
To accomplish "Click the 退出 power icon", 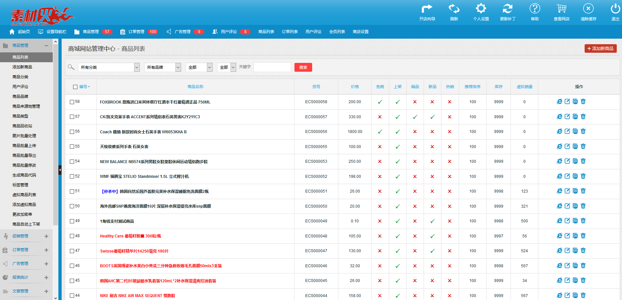I will 615,8.
